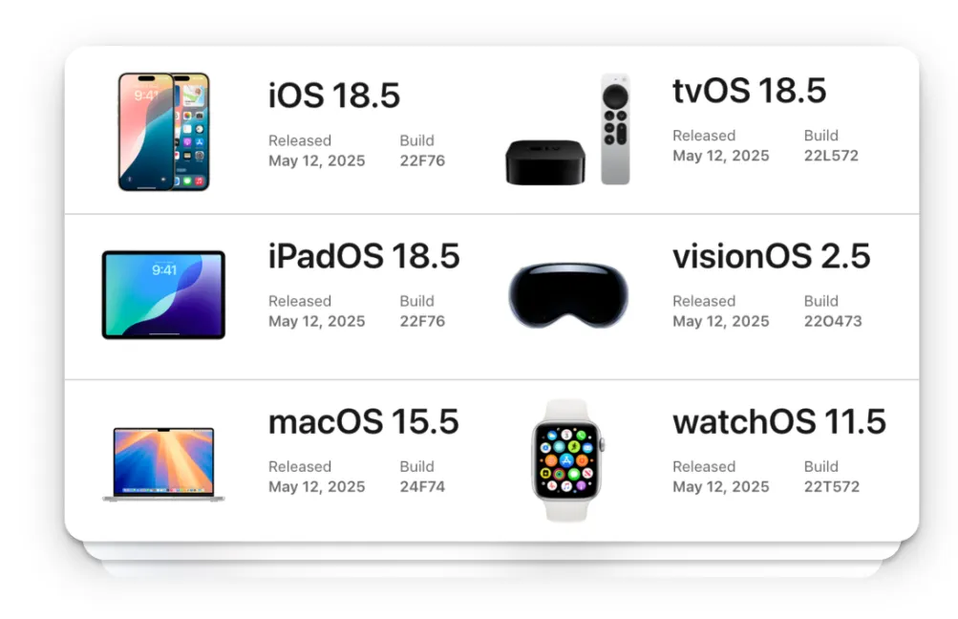The height and width of the screenshot is (619, 958).
Task: Click the iPad device image
Action: 163,294
